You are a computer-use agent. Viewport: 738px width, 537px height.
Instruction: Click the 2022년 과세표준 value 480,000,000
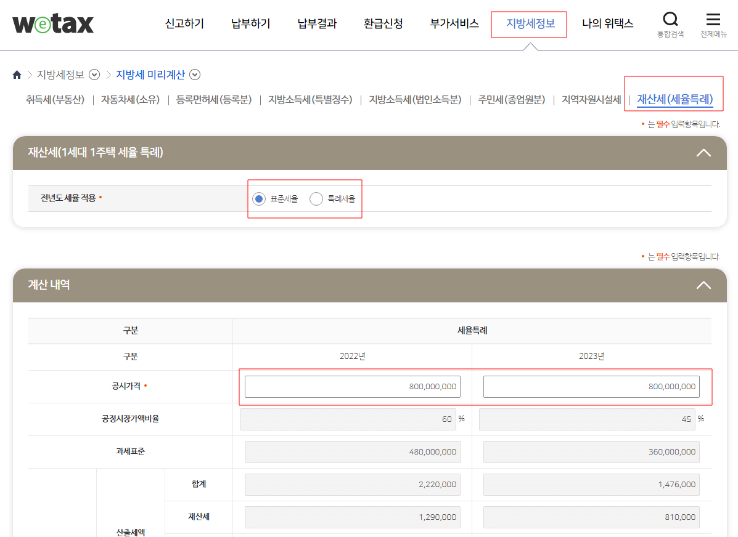tap(353, 452)
